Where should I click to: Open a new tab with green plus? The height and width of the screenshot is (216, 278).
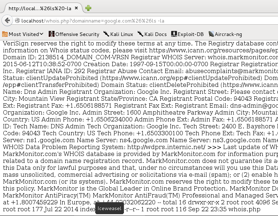click(x=88, y=8)
